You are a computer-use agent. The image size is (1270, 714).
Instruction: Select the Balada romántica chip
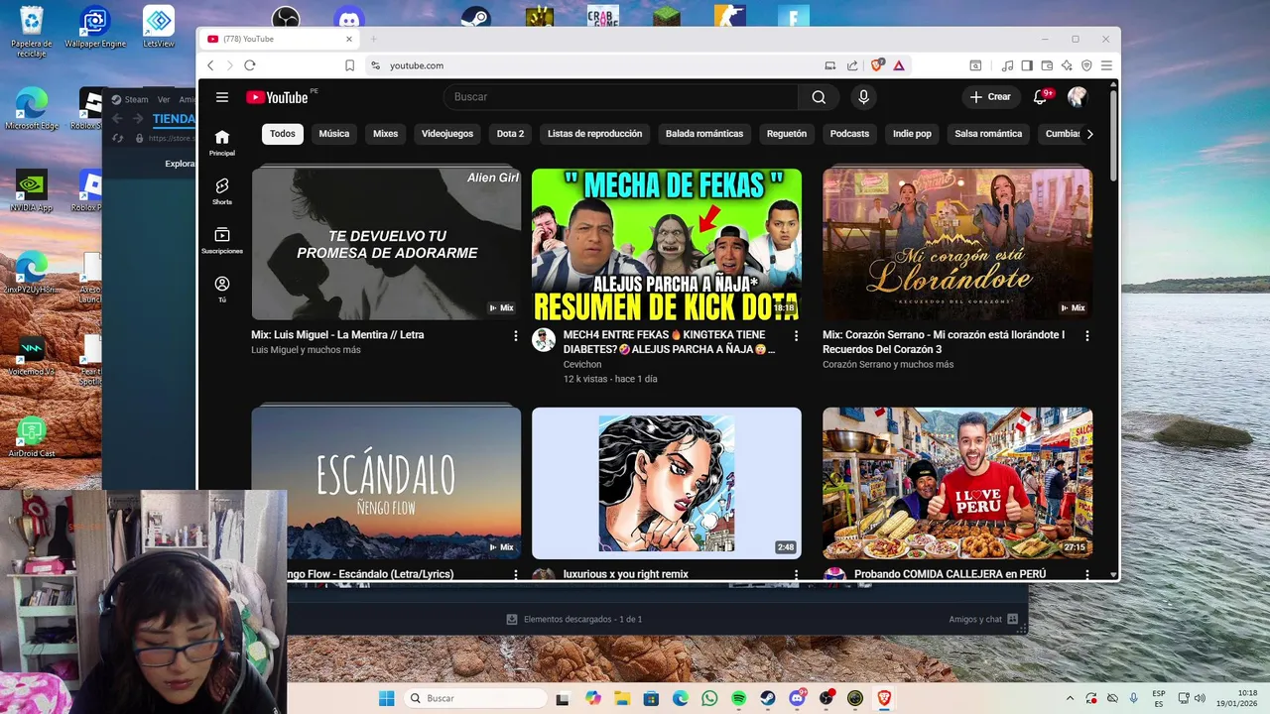click(704, 134)
